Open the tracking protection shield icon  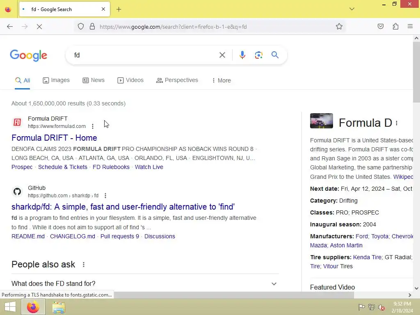81,27
